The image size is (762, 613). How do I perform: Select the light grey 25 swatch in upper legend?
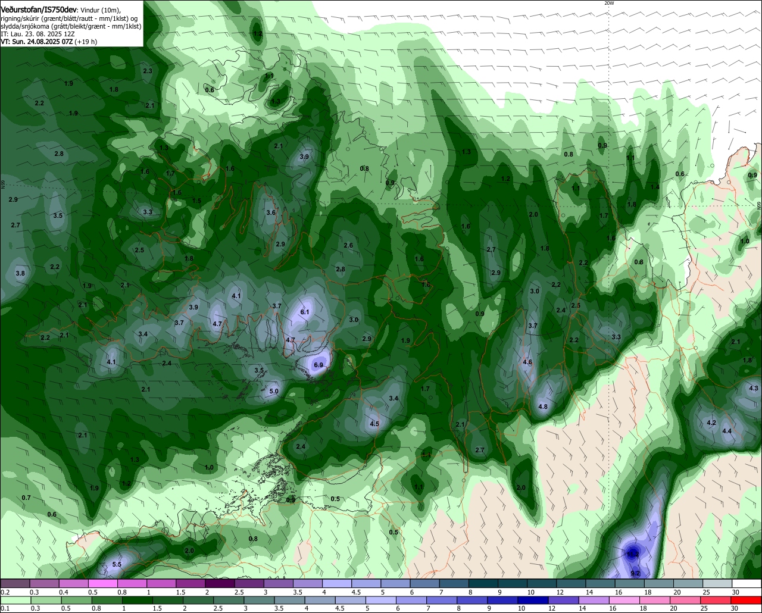pyautogui.click(x=717, y=583)
